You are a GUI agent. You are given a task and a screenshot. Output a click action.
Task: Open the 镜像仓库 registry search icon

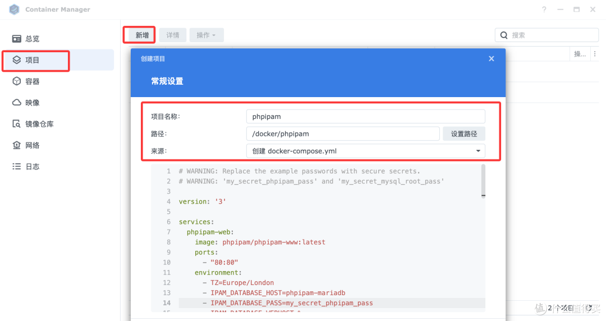pos(17,124)
